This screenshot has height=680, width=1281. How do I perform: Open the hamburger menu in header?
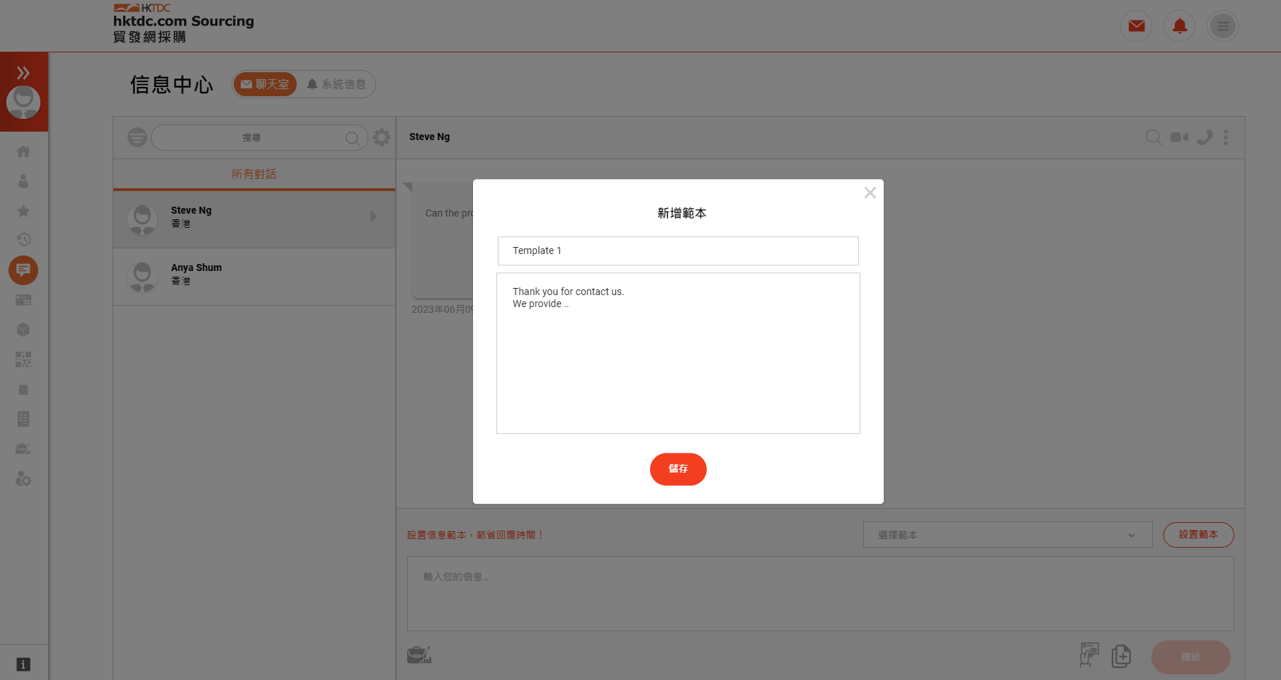point(1223,26)
